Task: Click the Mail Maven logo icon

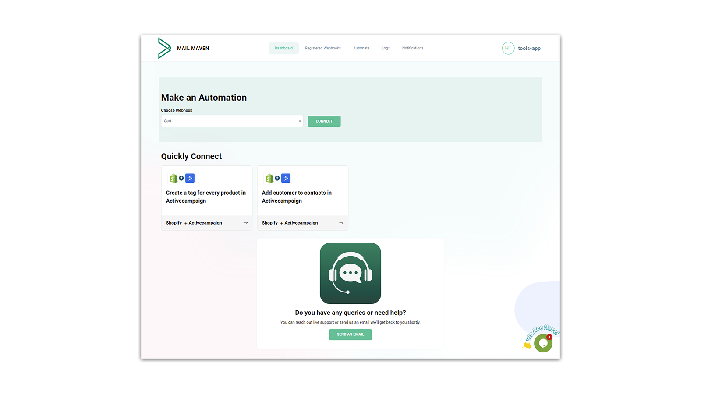Action: click(165, 48)
